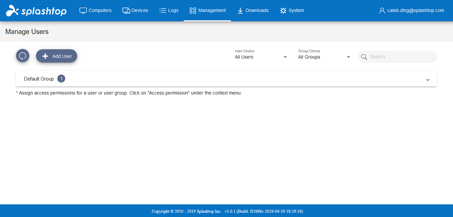Open the System settings page
Viewport: 453px width, 217px height.
292,10
